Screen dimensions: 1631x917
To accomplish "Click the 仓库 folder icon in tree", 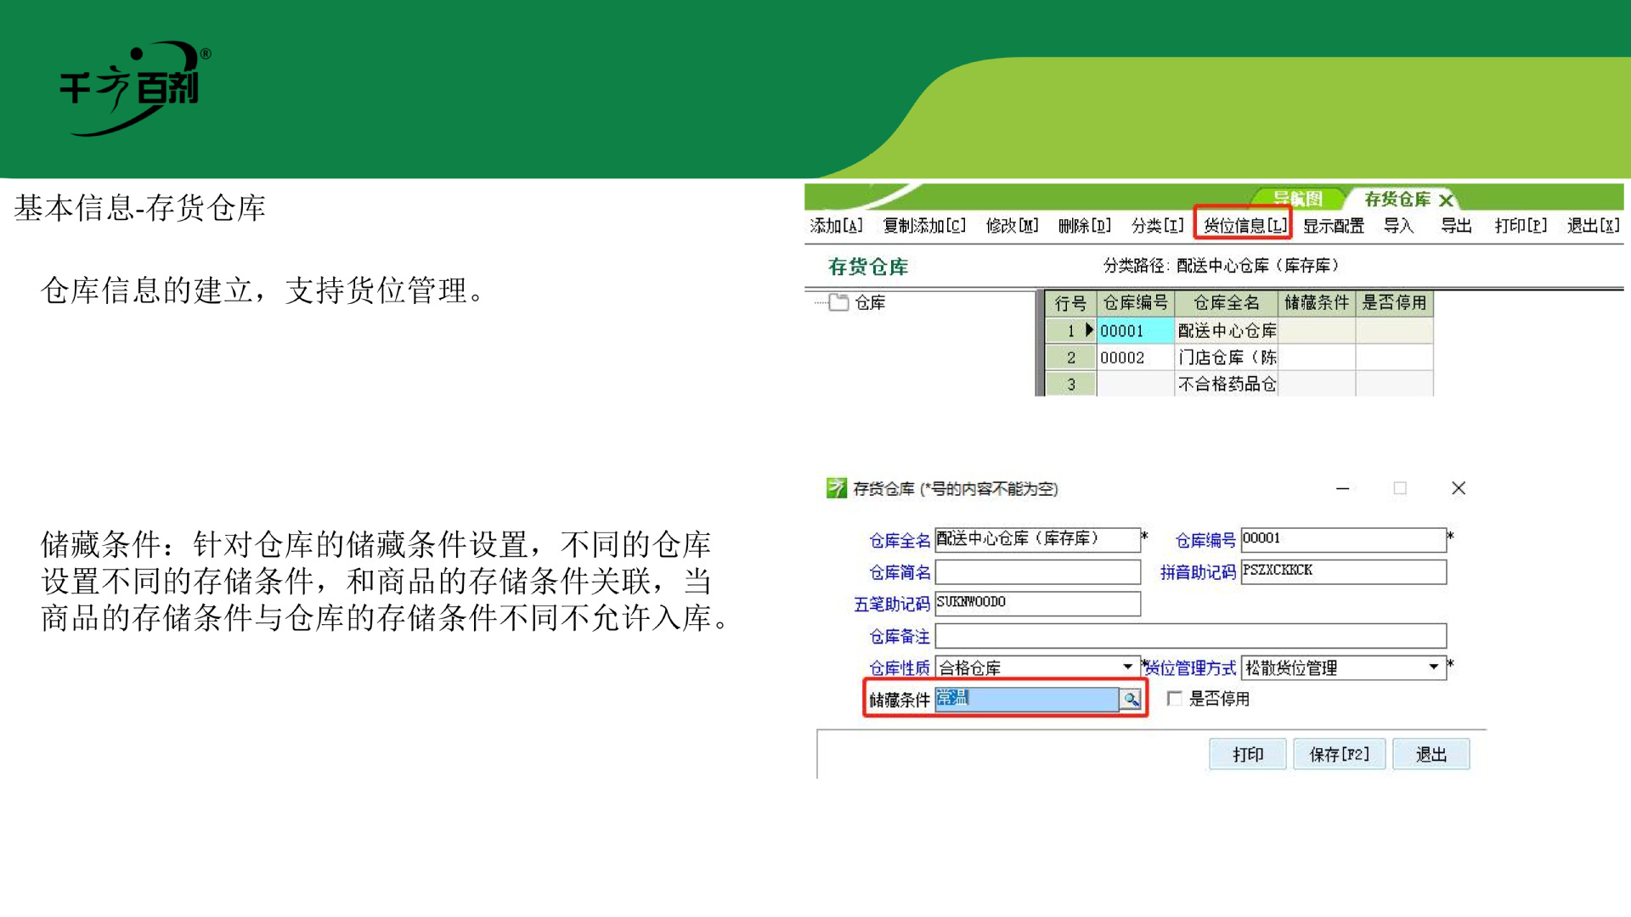I will (838, 302).
